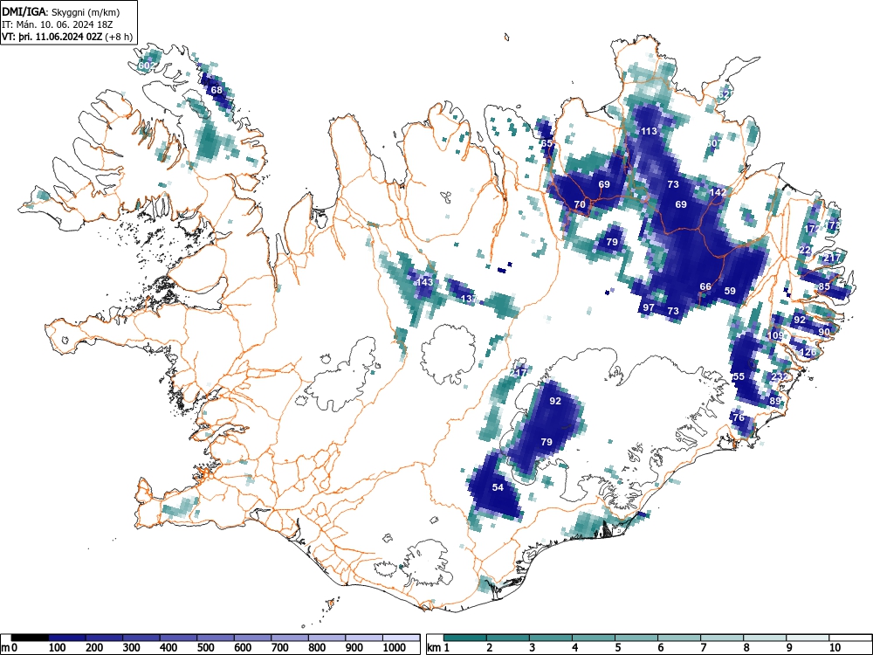Select the 232 visibility label
The image size is (873, 655).
click(780, 376)
